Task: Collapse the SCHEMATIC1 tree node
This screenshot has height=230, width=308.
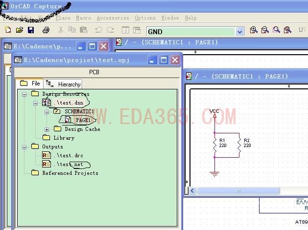Action: 47,112
